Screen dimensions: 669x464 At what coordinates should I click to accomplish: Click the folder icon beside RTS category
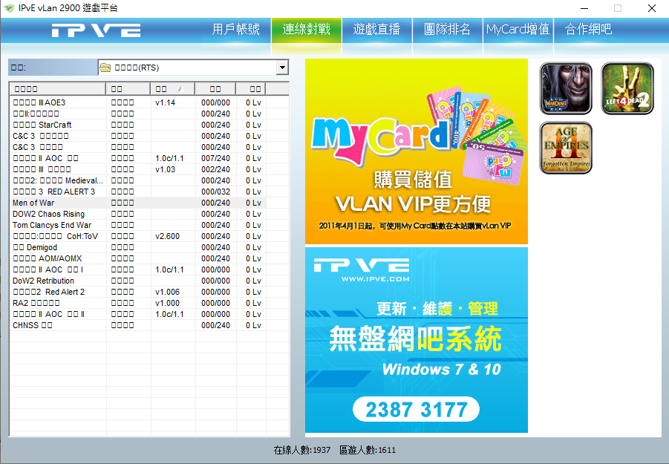[105, 68]
